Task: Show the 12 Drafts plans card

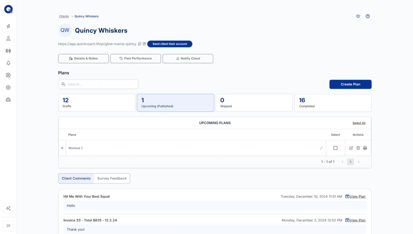Action: point(97,103)
